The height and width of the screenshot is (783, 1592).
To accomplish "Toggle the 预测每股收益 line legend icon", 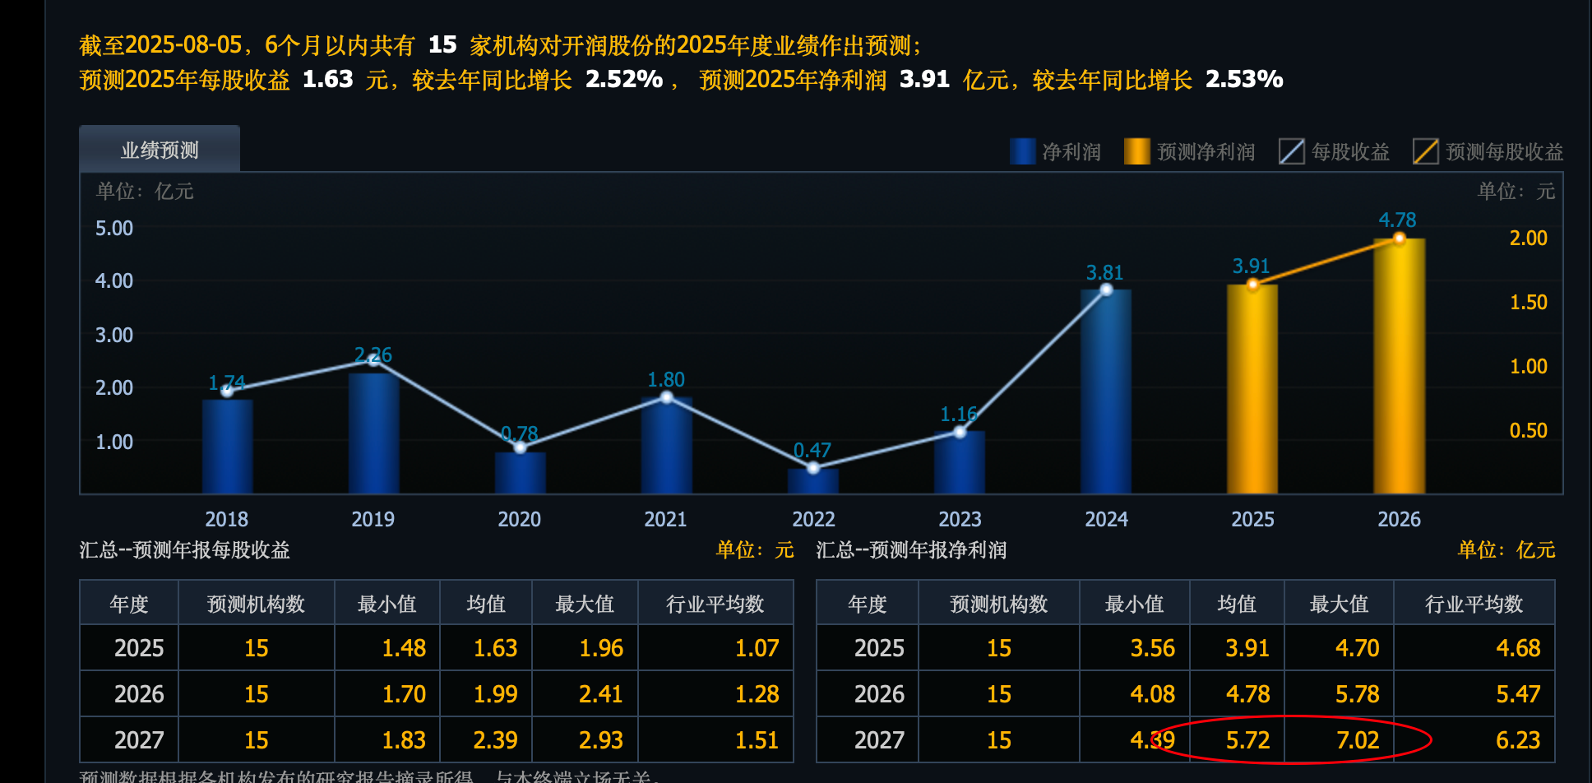I will coord(1425,151).
